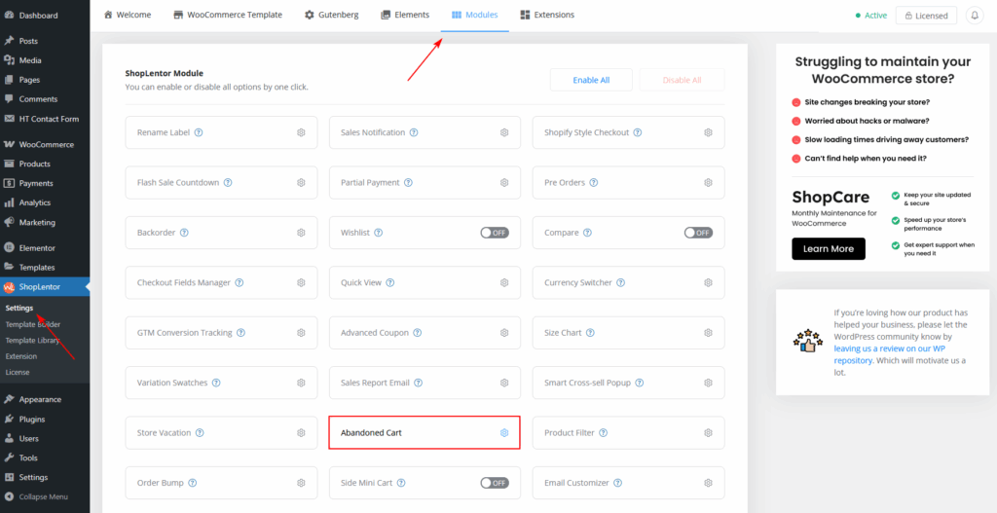
Task: Open Order Bump settings gear
Action: click(x=301, y=483)
